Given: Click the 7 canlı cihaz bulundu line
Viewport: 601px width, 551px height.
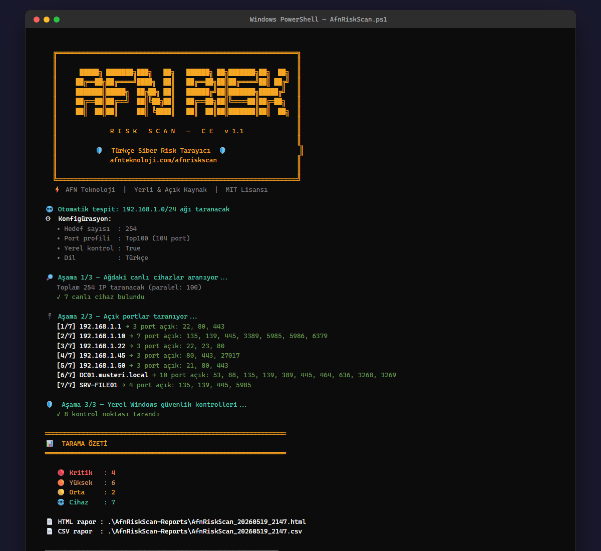Looking at the screenshot, I should (101, 297).
